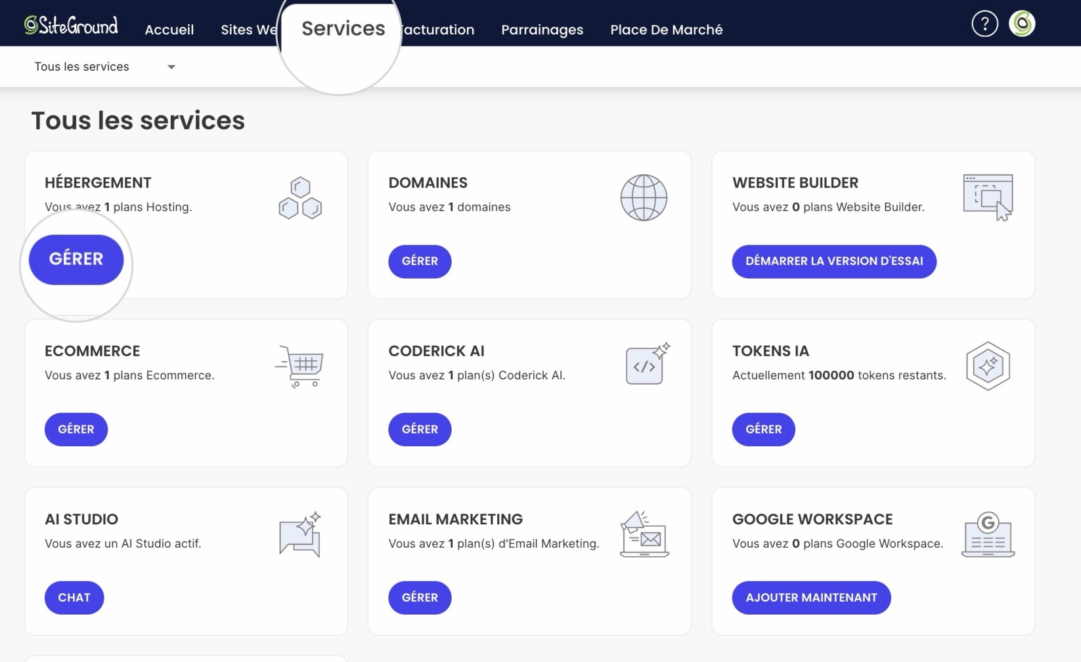Open the Sites Web tab
Screen dimensions: 1081x662
(x=249, y=30)
